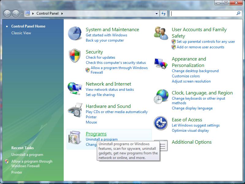This screenshot has width=245, height=184.
Task: Open Clock, Language, and Region heading
Action: coord(202,93)
